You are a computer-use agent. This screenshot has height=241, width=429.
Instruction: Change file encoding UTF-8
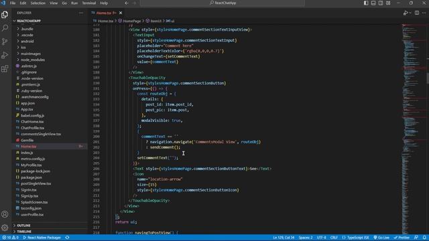[322, 238]
